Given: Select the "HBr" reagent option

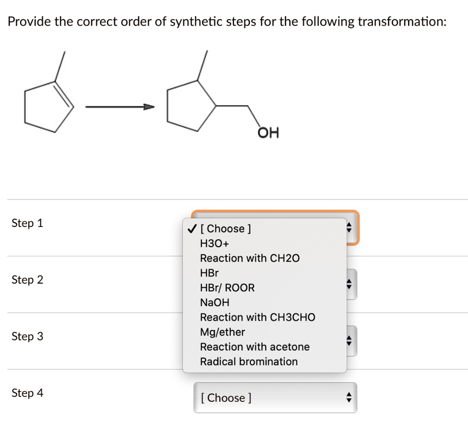Looking at the screenshot, I should (209, 273).
